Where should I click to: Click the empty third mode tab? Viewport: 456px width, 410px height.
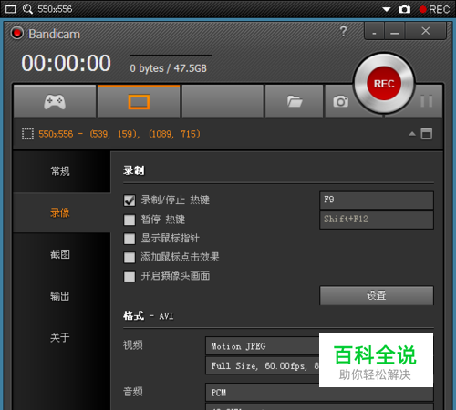[223, 101]
